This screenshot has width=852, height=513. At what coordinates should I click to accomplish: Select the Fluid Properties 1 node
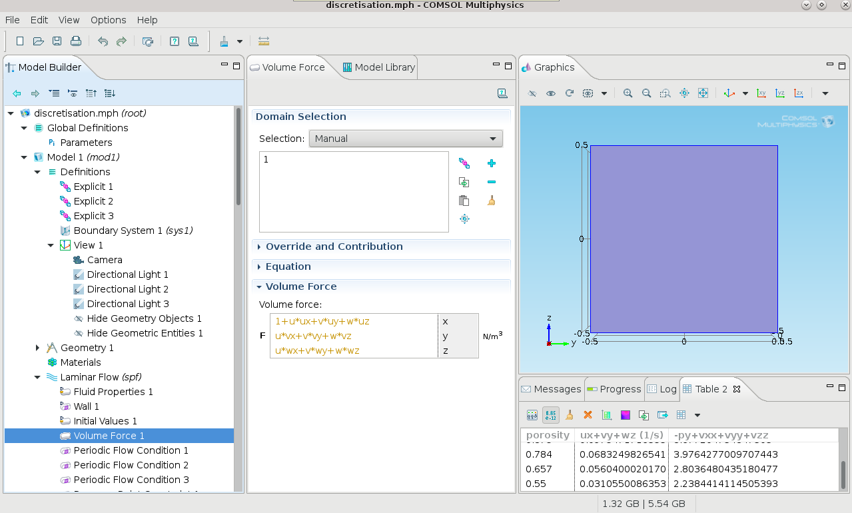pyautogui.click(x=113, y=392)
